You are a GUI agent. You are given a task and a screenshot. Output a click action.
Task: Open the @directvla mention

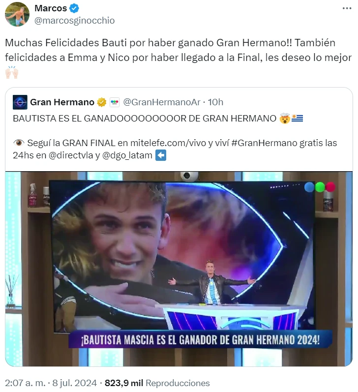click(71, 155)
